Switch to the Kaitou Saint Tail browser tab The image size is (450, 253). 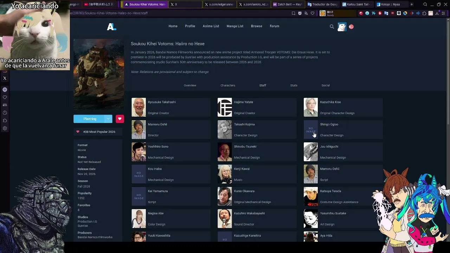pyautogui.click(x=357, y=5)
